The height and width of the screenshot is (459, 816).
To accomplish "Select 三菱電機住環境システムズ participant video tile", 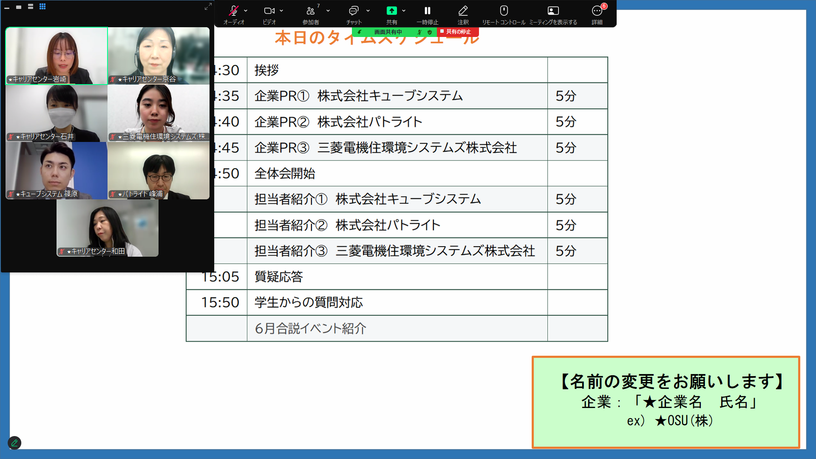I will tap(159, 113).
